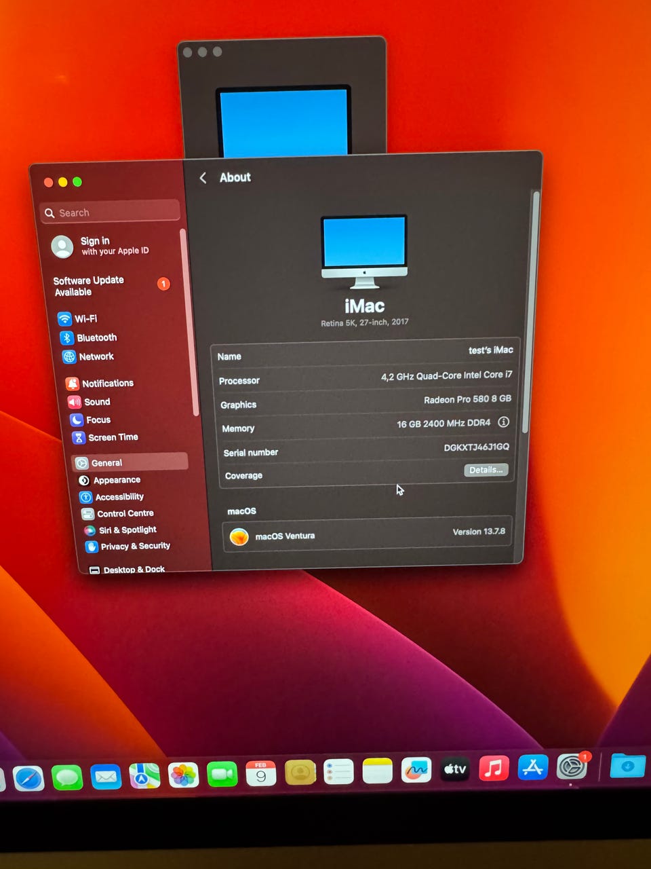
Task: Select General in the sidebar
Action: coord(130,462)
